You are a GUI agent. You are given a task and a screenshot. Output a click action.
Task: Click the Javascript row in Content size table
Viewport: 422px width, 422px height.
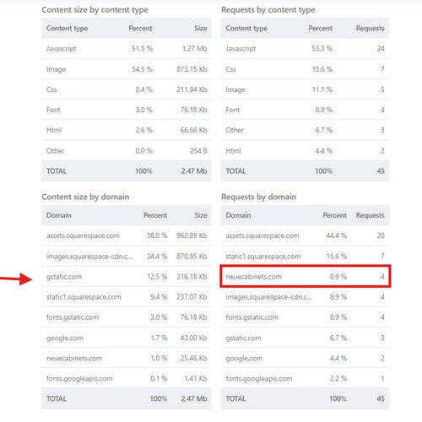(x=127, y=48)
